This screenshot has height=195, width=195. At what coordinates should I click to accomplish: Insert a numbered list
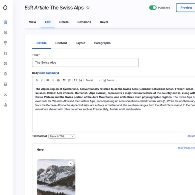[x=69, y=80]
